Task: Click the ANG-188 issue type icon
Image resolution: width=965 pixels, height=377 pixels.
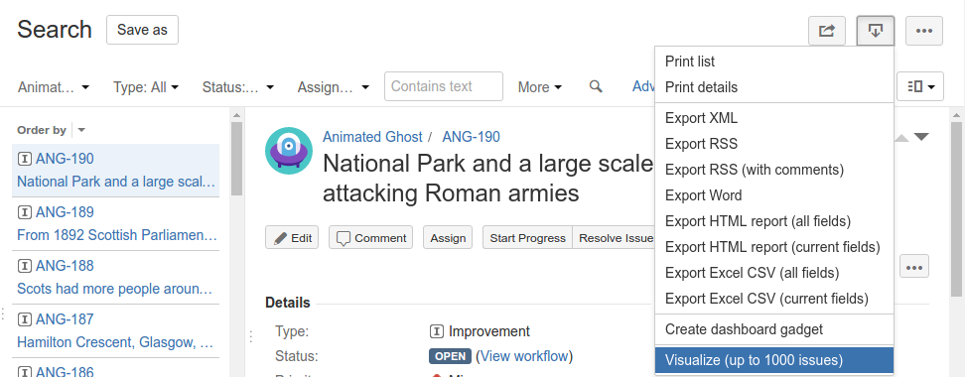Action: point(25,266)
